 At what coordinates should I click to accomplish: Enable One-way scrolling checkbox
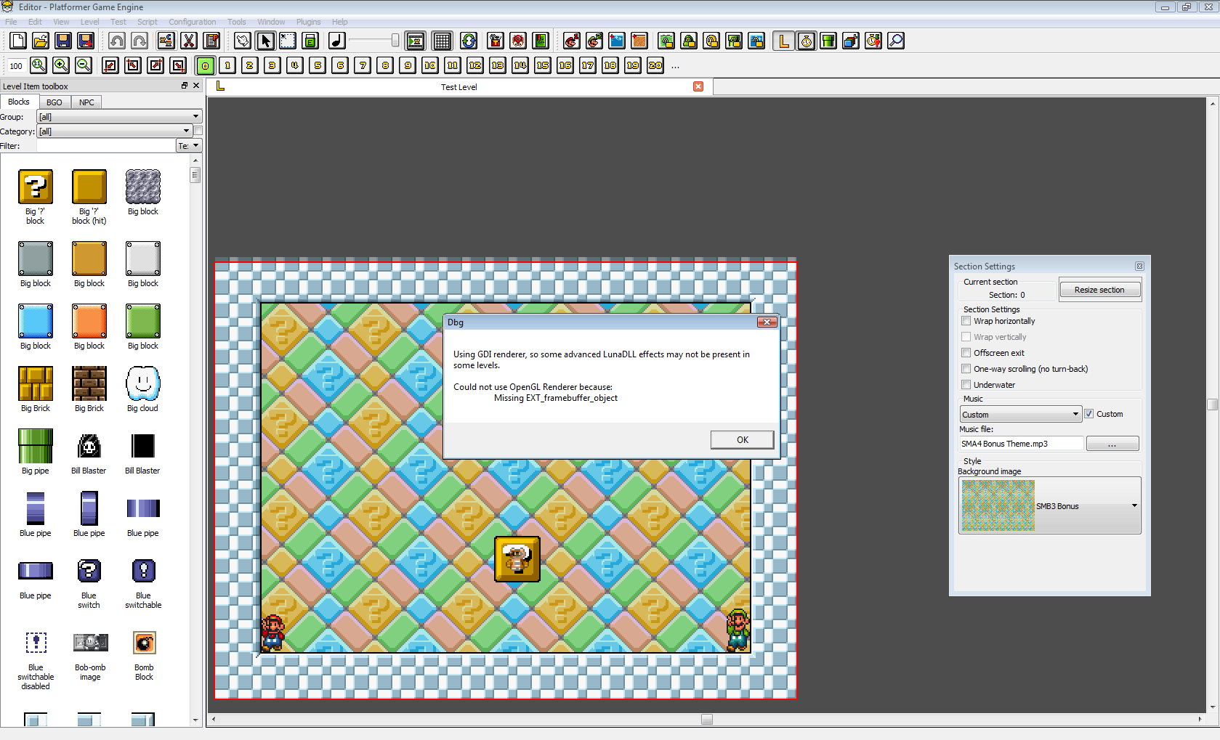[966, 369]
